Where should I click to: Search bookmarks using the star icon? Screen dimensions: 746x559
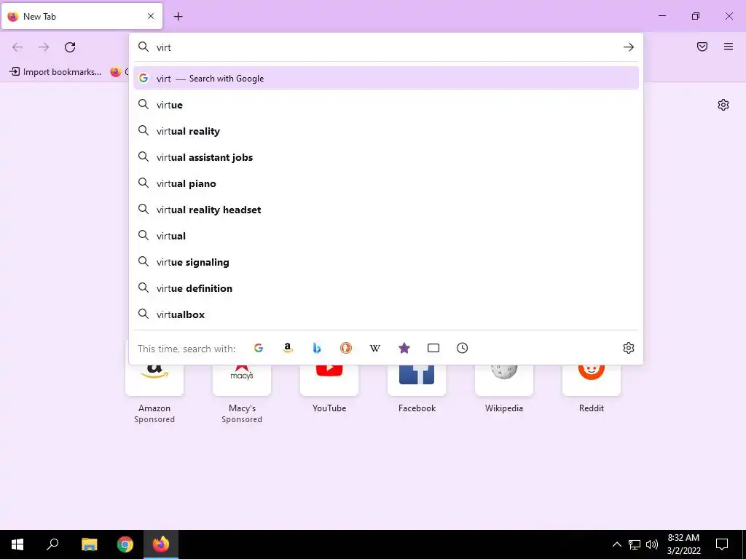point(404,348)
